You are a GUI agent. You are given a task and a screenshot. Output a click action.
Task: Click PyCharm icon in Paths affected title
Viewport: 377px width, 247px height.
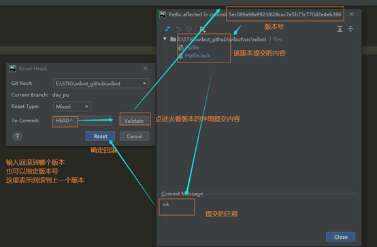pos(163,14)
